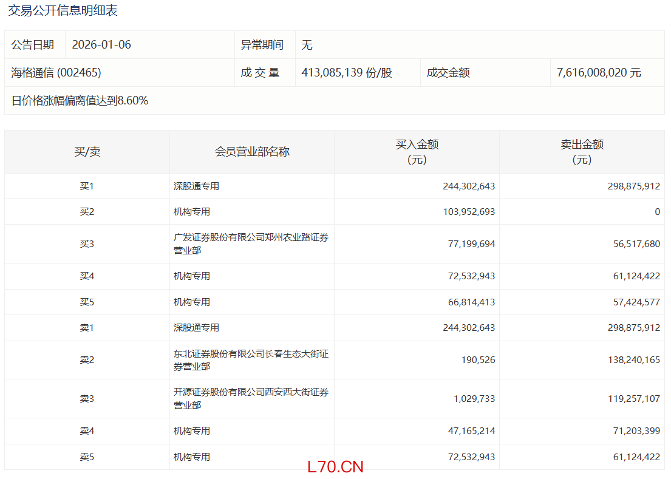The width and height of the screenshot is (671, 479).
Task: Select the 成交量 value 413,085,139 份/股
Action: point(347,73)
